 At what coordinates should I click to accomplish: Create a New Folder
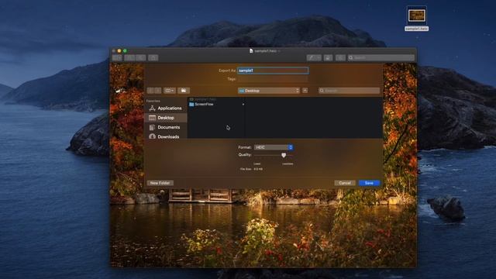160,183
